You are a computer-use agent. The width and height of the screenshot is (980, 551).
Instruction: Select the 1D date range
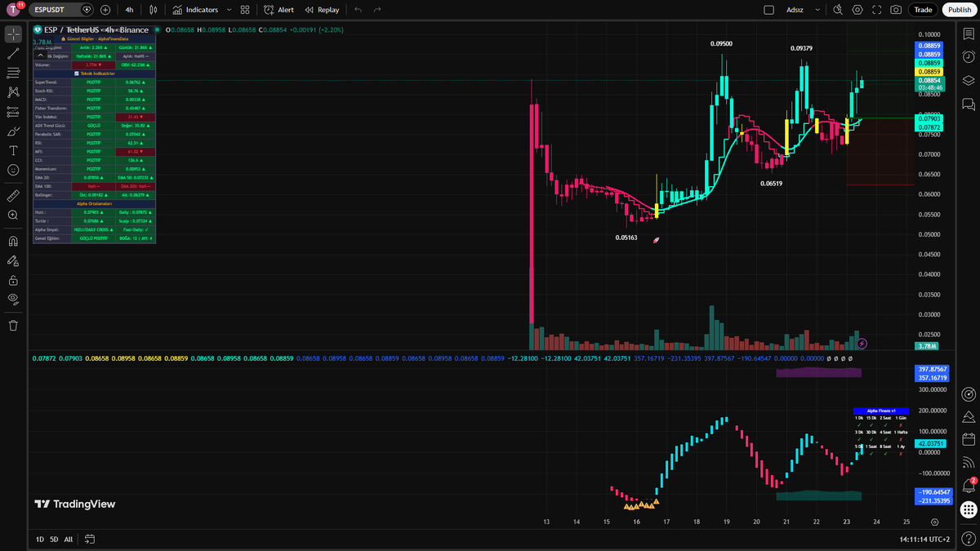(39, 539)
